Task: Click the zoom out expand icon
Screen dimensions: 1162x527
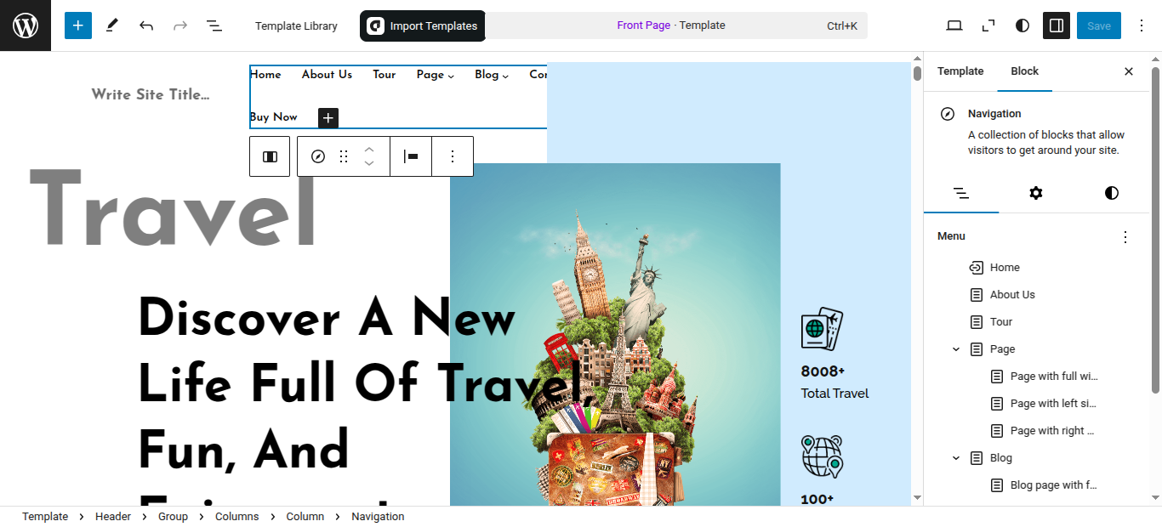Action: coord(988,25)
